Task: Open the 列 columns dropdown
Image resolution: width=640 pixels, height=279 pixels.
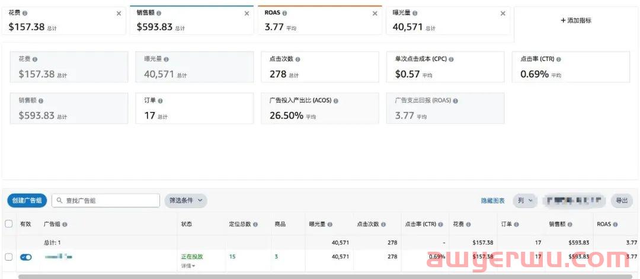Action: [524, 201]
